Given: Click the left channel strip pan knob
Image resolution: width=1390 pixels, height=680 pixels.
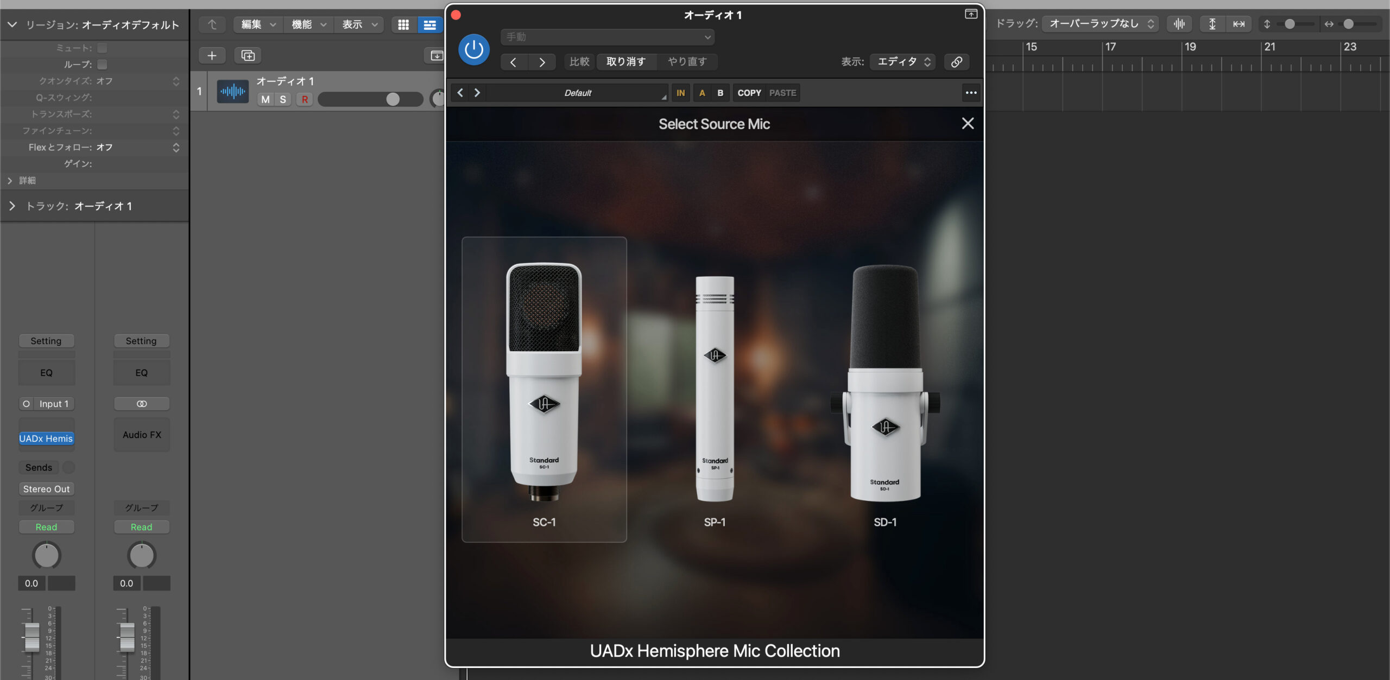Looking at the screenshot, I should [46, 556].
